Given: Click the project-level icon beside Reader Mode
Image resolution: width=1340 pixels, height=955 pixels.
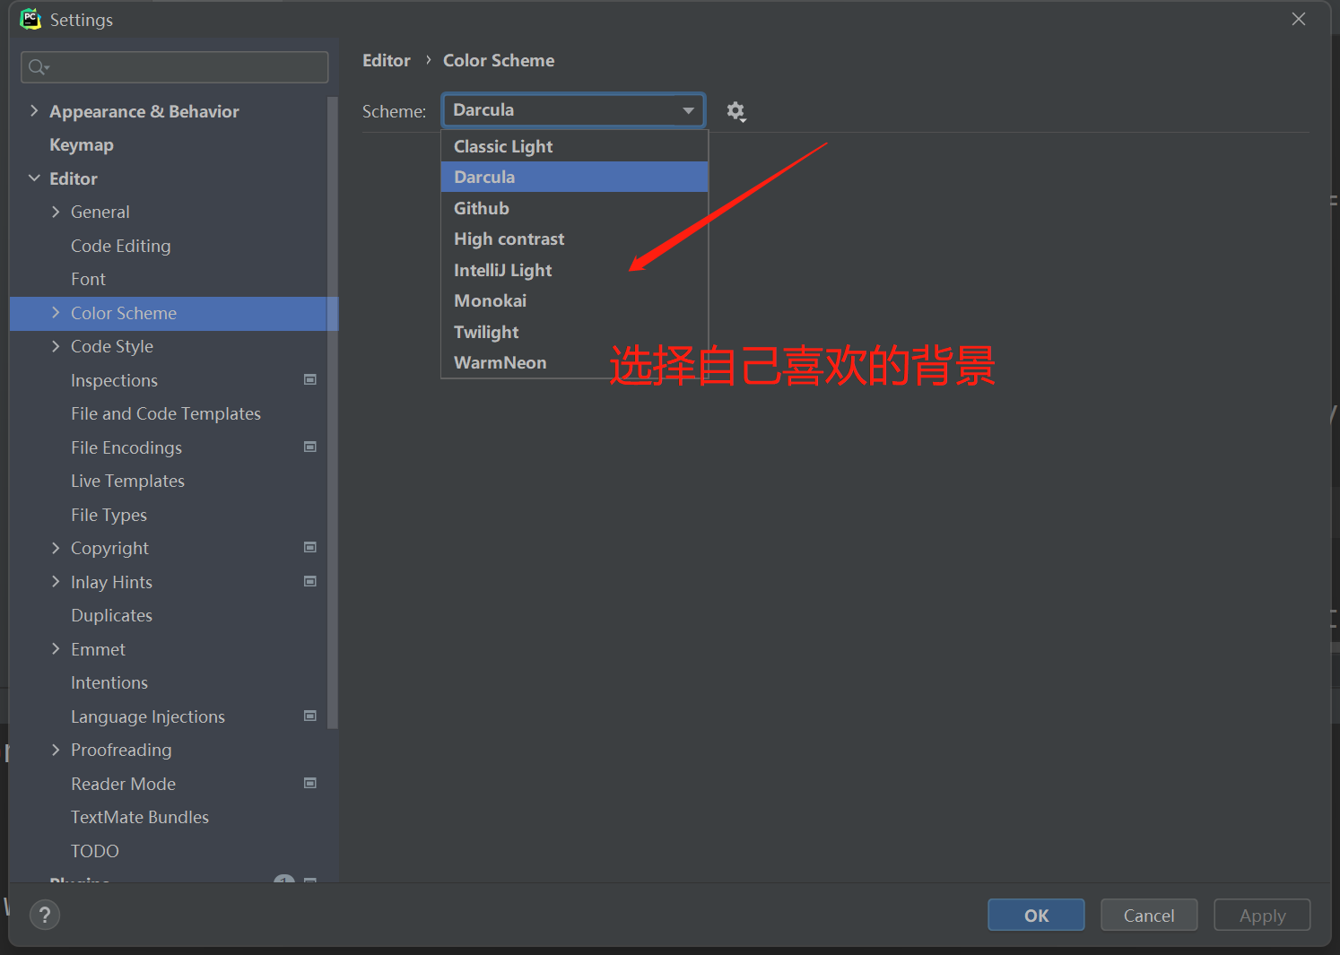Looking at the screenshot, I should [310, 784].
